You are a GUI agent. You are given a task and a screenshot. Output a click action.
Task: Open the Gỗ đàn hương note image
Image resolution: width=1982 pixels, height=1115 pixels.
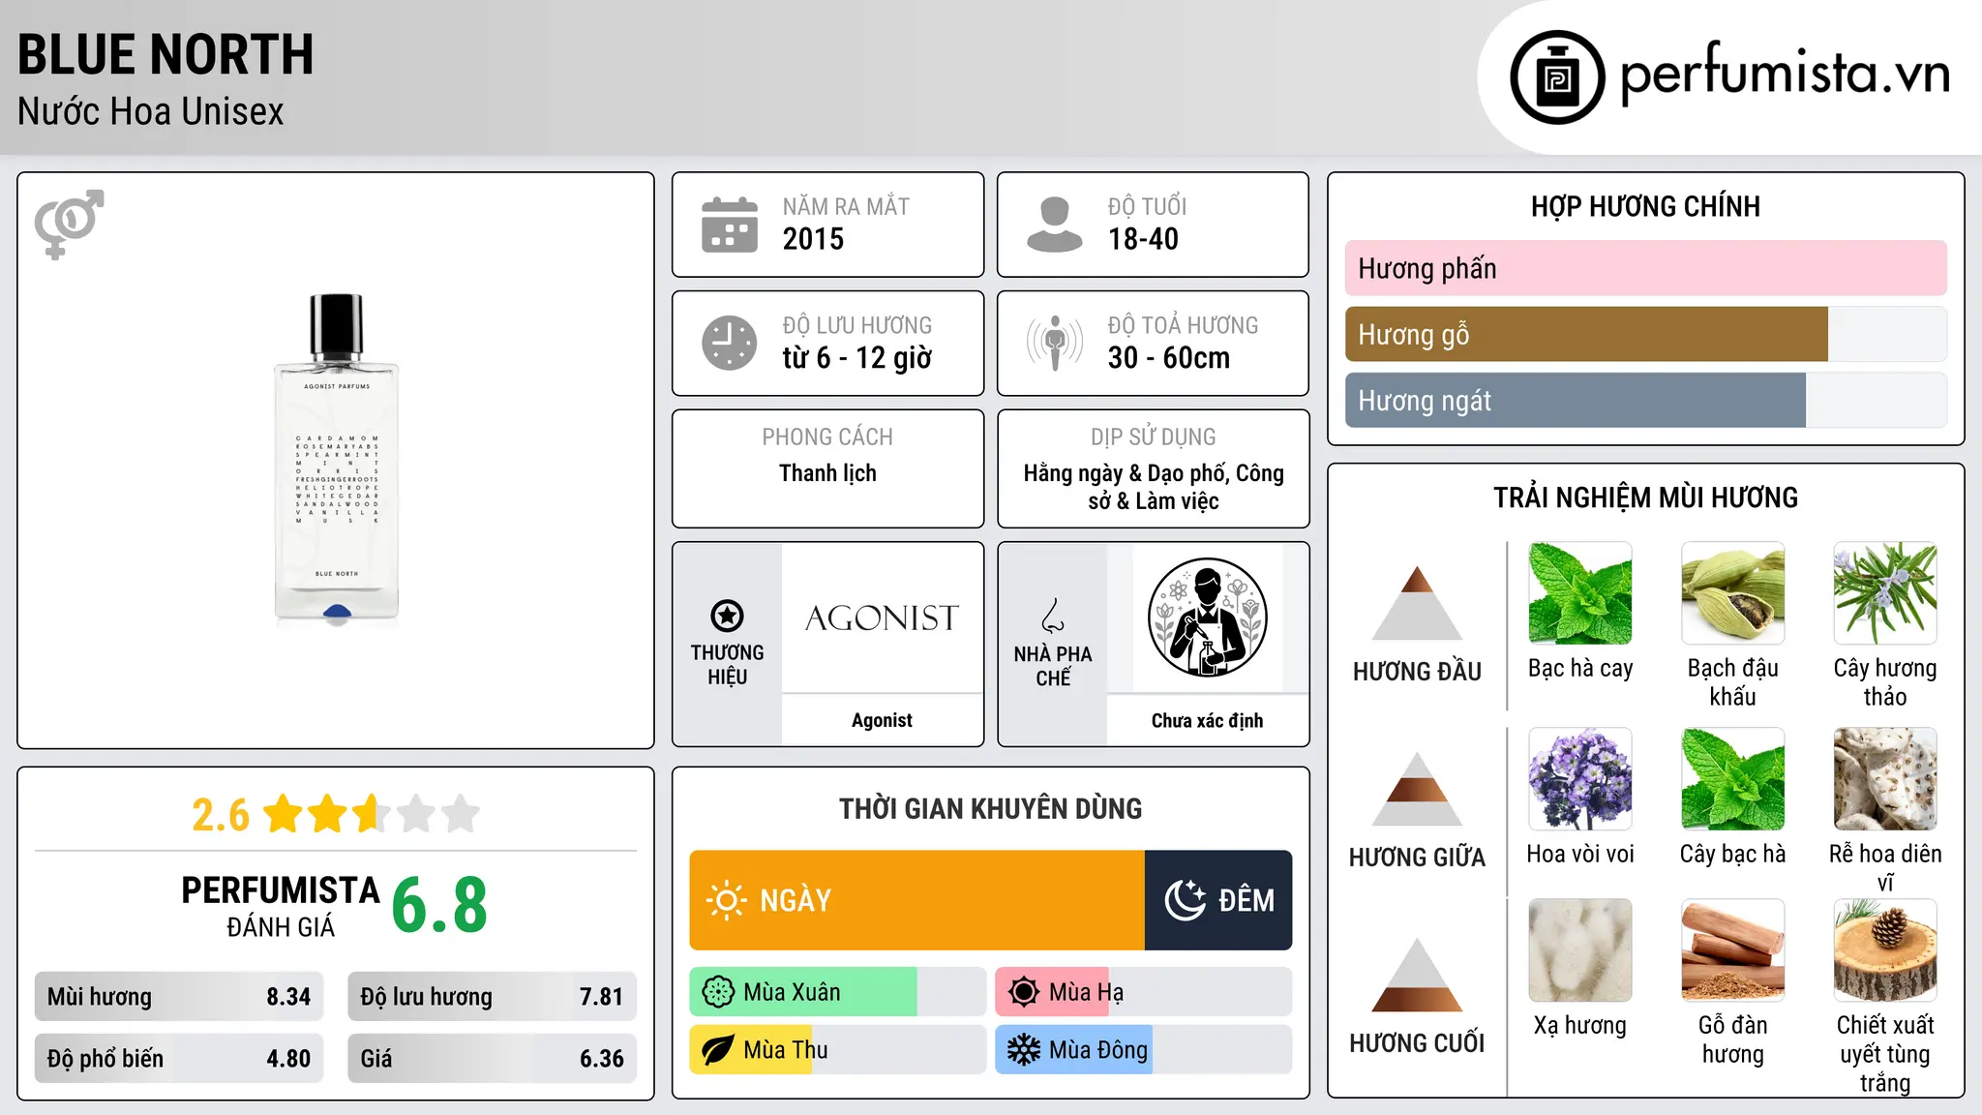(x=1733, y=950)
